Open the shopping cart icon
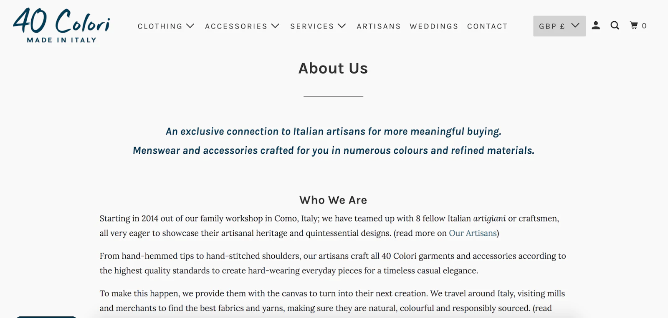The image size is (668, 318). point(634,25)
